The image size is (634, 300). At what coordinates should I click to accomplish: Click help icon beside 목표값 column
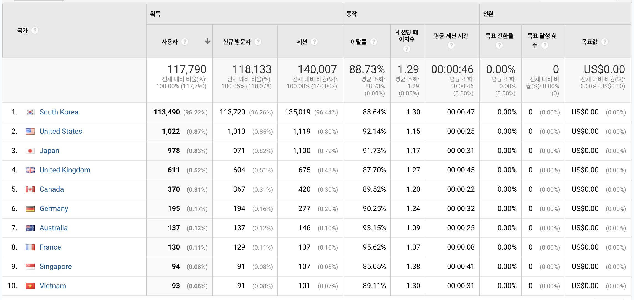click(x=605, y=42)
